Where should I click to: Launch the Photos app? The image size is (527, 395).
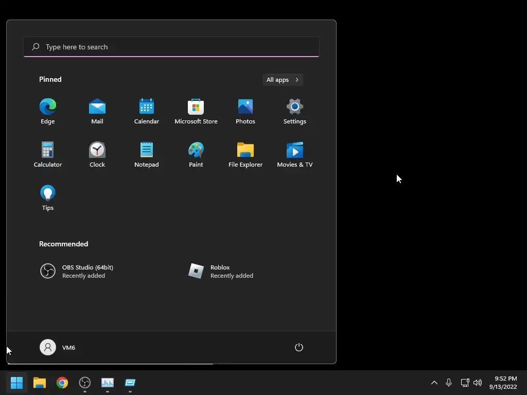click(245, 112)
